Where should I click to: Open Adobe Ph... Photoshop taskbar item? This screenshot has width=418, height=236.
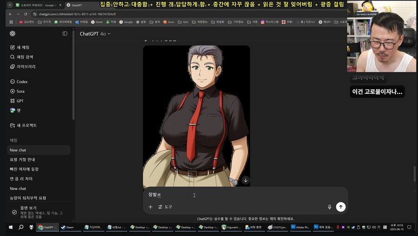[300, 227]
